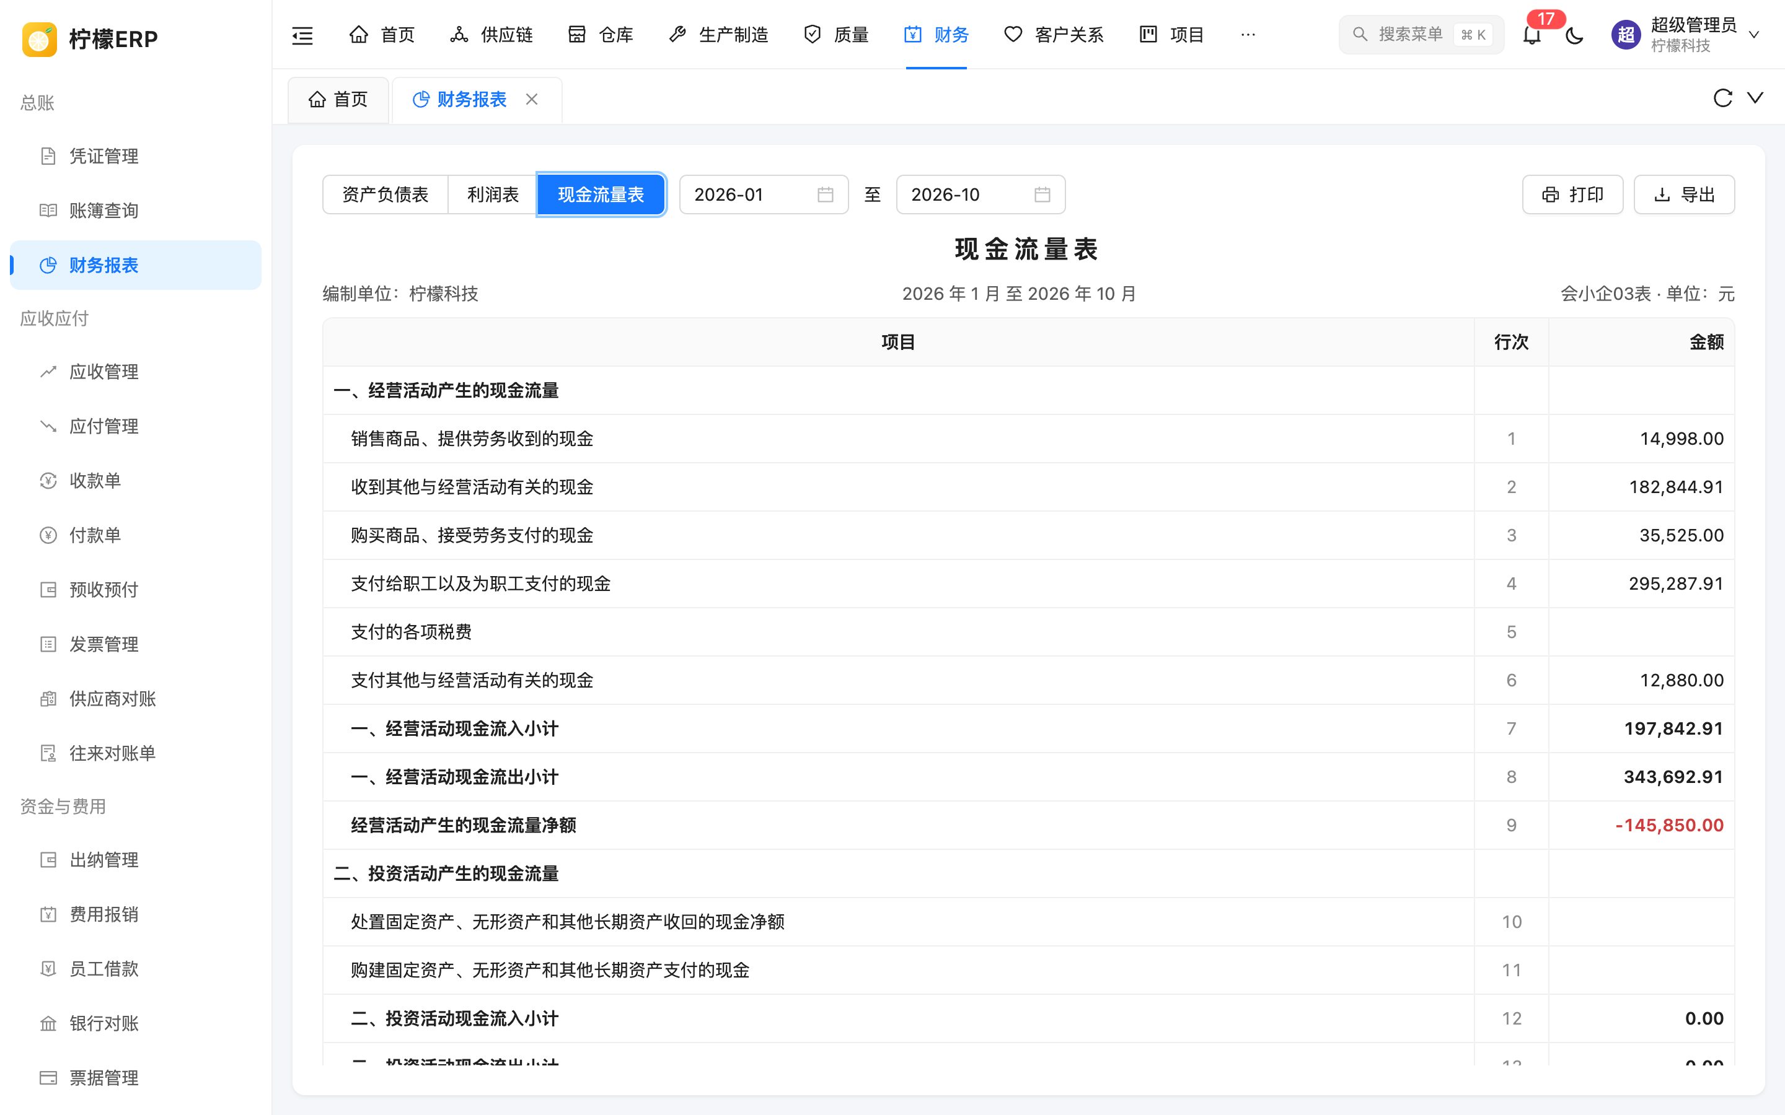Go to 项目 top menu

pyautogui.click(x=1171, y=35)
